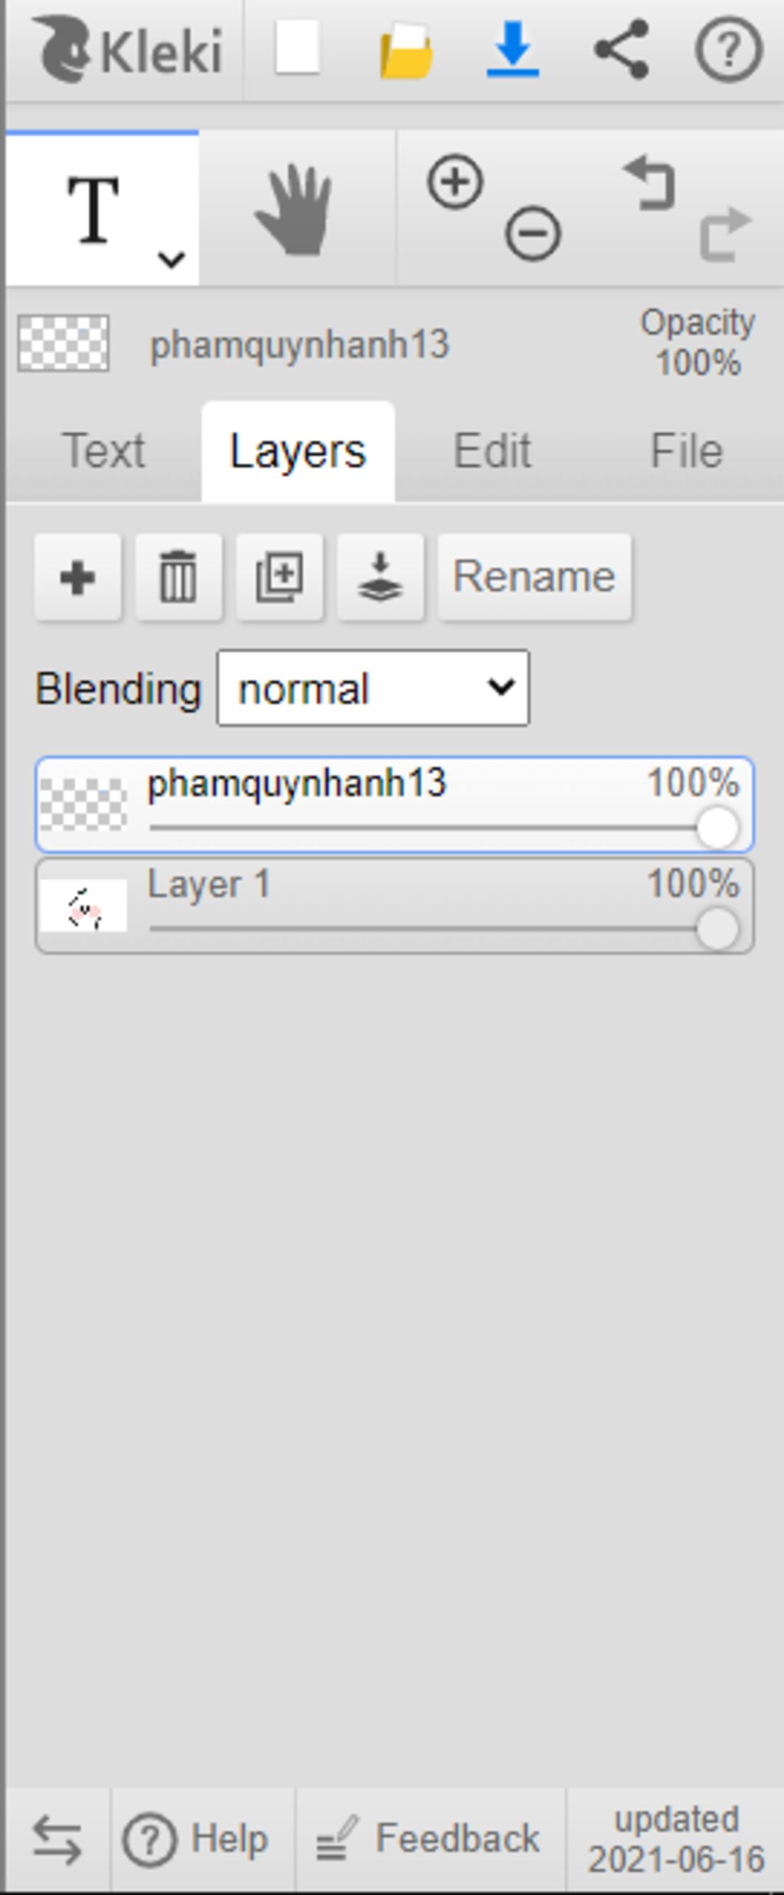Switch to the File tab

(x=687, y=451)
